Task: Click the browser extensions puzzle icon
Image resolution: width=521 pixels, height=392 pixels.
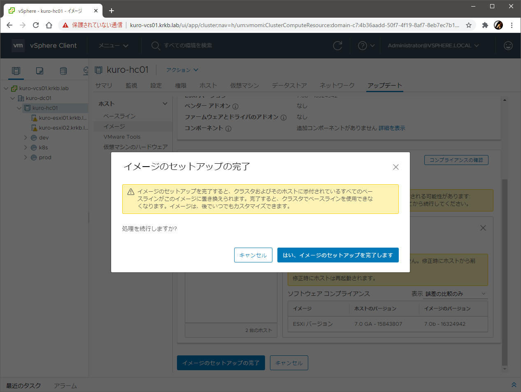Action: pyautogui.click(x=485, y=25)
